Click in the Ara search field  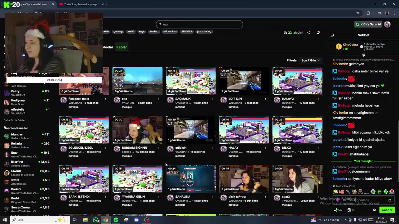(x=199, y=24)
